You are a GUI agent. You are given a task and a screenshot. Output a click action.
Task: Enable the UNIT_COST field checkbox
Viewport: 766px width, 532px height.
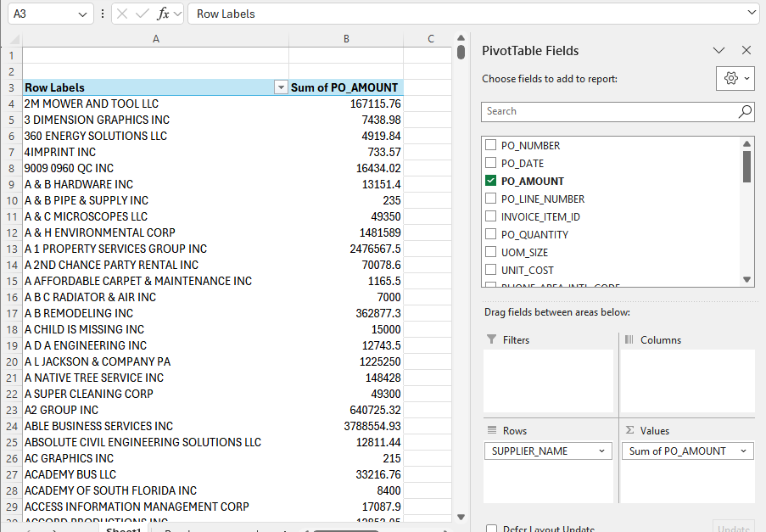tap(490, 270)
